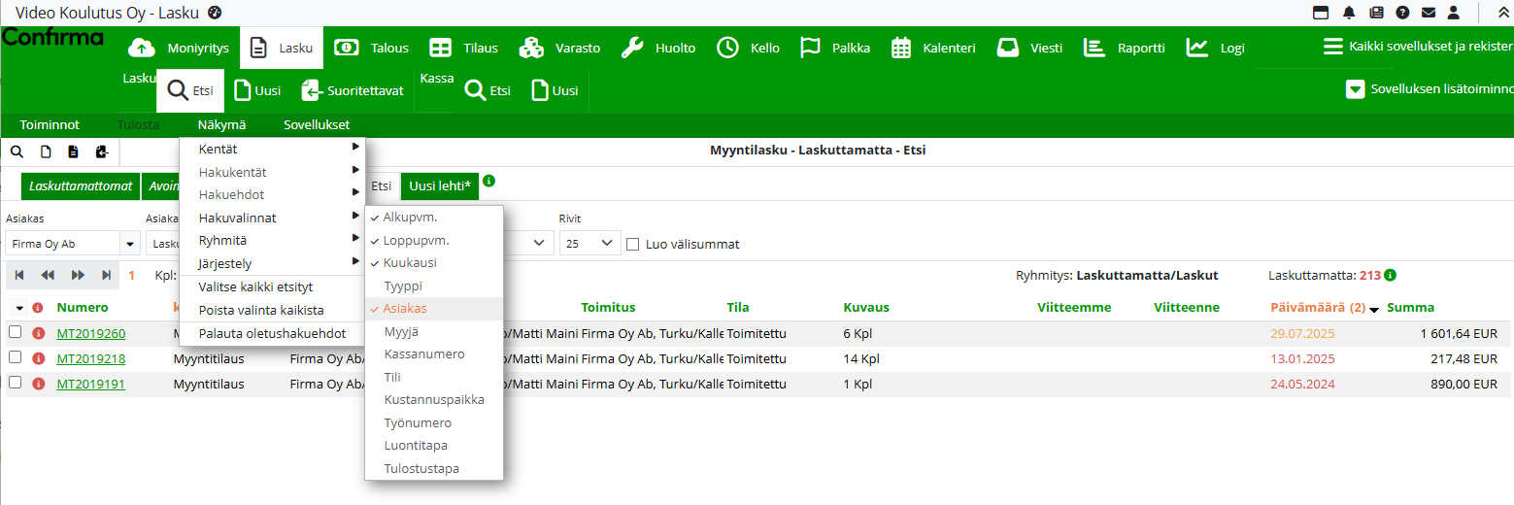Viewport: 1514px width, 505px height.
Task: Open the help question mark icon
Action: 1402,13
